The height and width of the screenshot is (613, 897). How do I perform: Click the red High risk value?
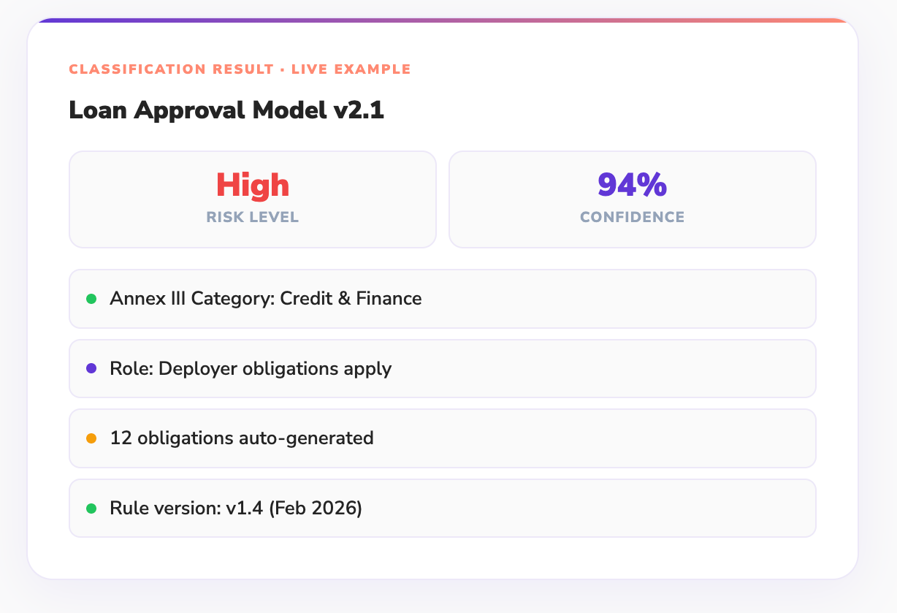click(253, 186)
